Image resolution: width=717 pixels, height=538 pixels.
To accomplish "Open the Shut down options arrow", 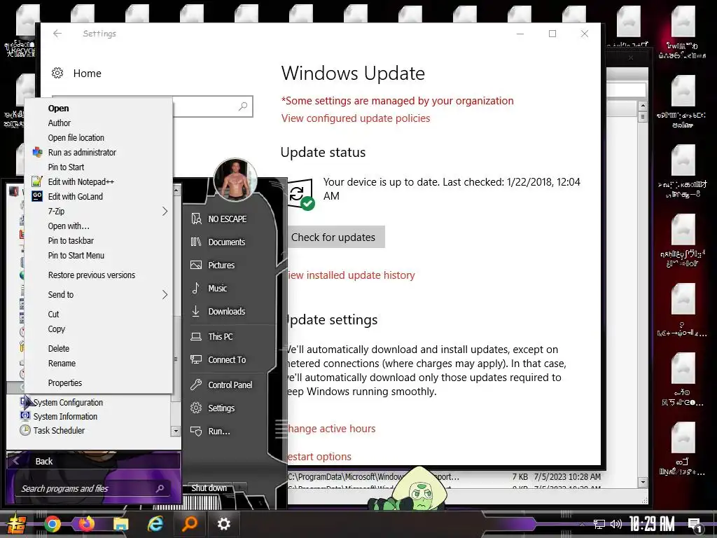I will [x=239, y=488].
